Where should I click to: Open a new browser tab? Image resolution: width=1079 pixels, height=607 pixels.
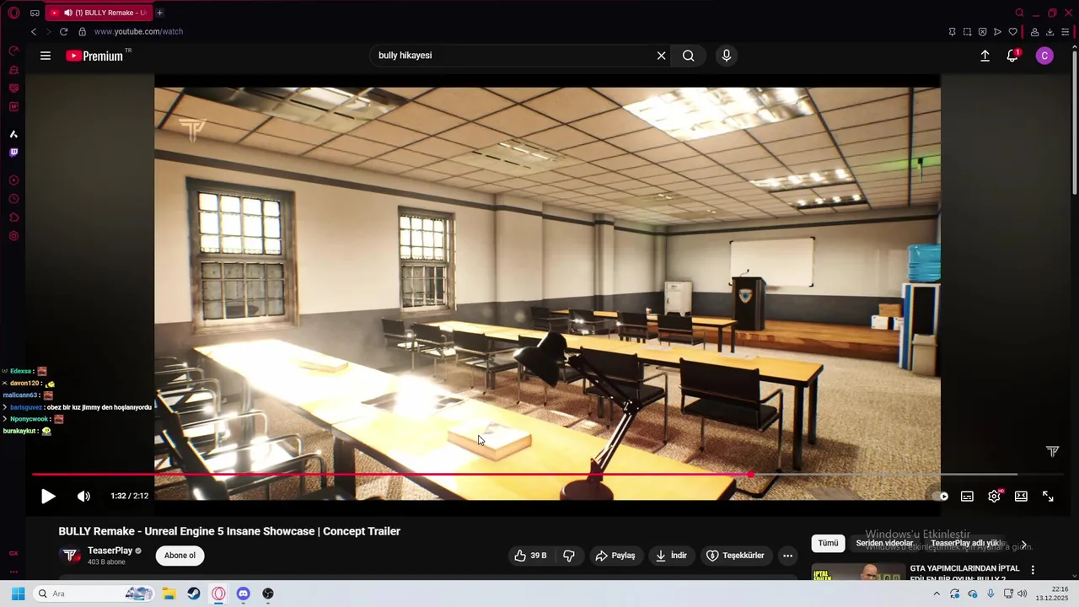[x=159, y=13]
